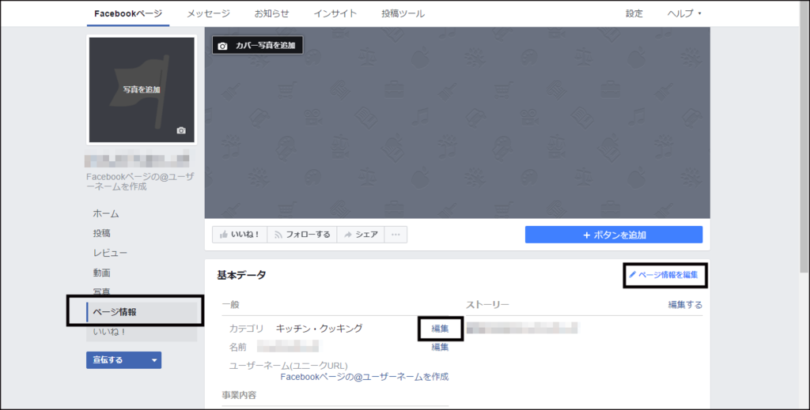Click the フォローする button
810x410 pixels.
302,235
